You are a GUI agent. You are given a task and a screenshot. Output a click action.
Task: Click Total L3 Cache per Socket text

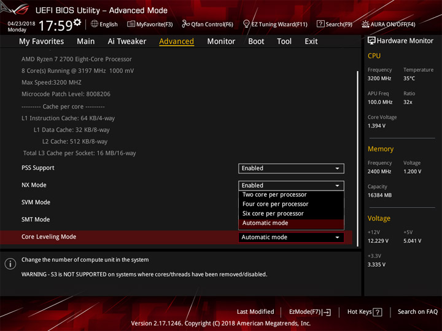click(79, 153)
